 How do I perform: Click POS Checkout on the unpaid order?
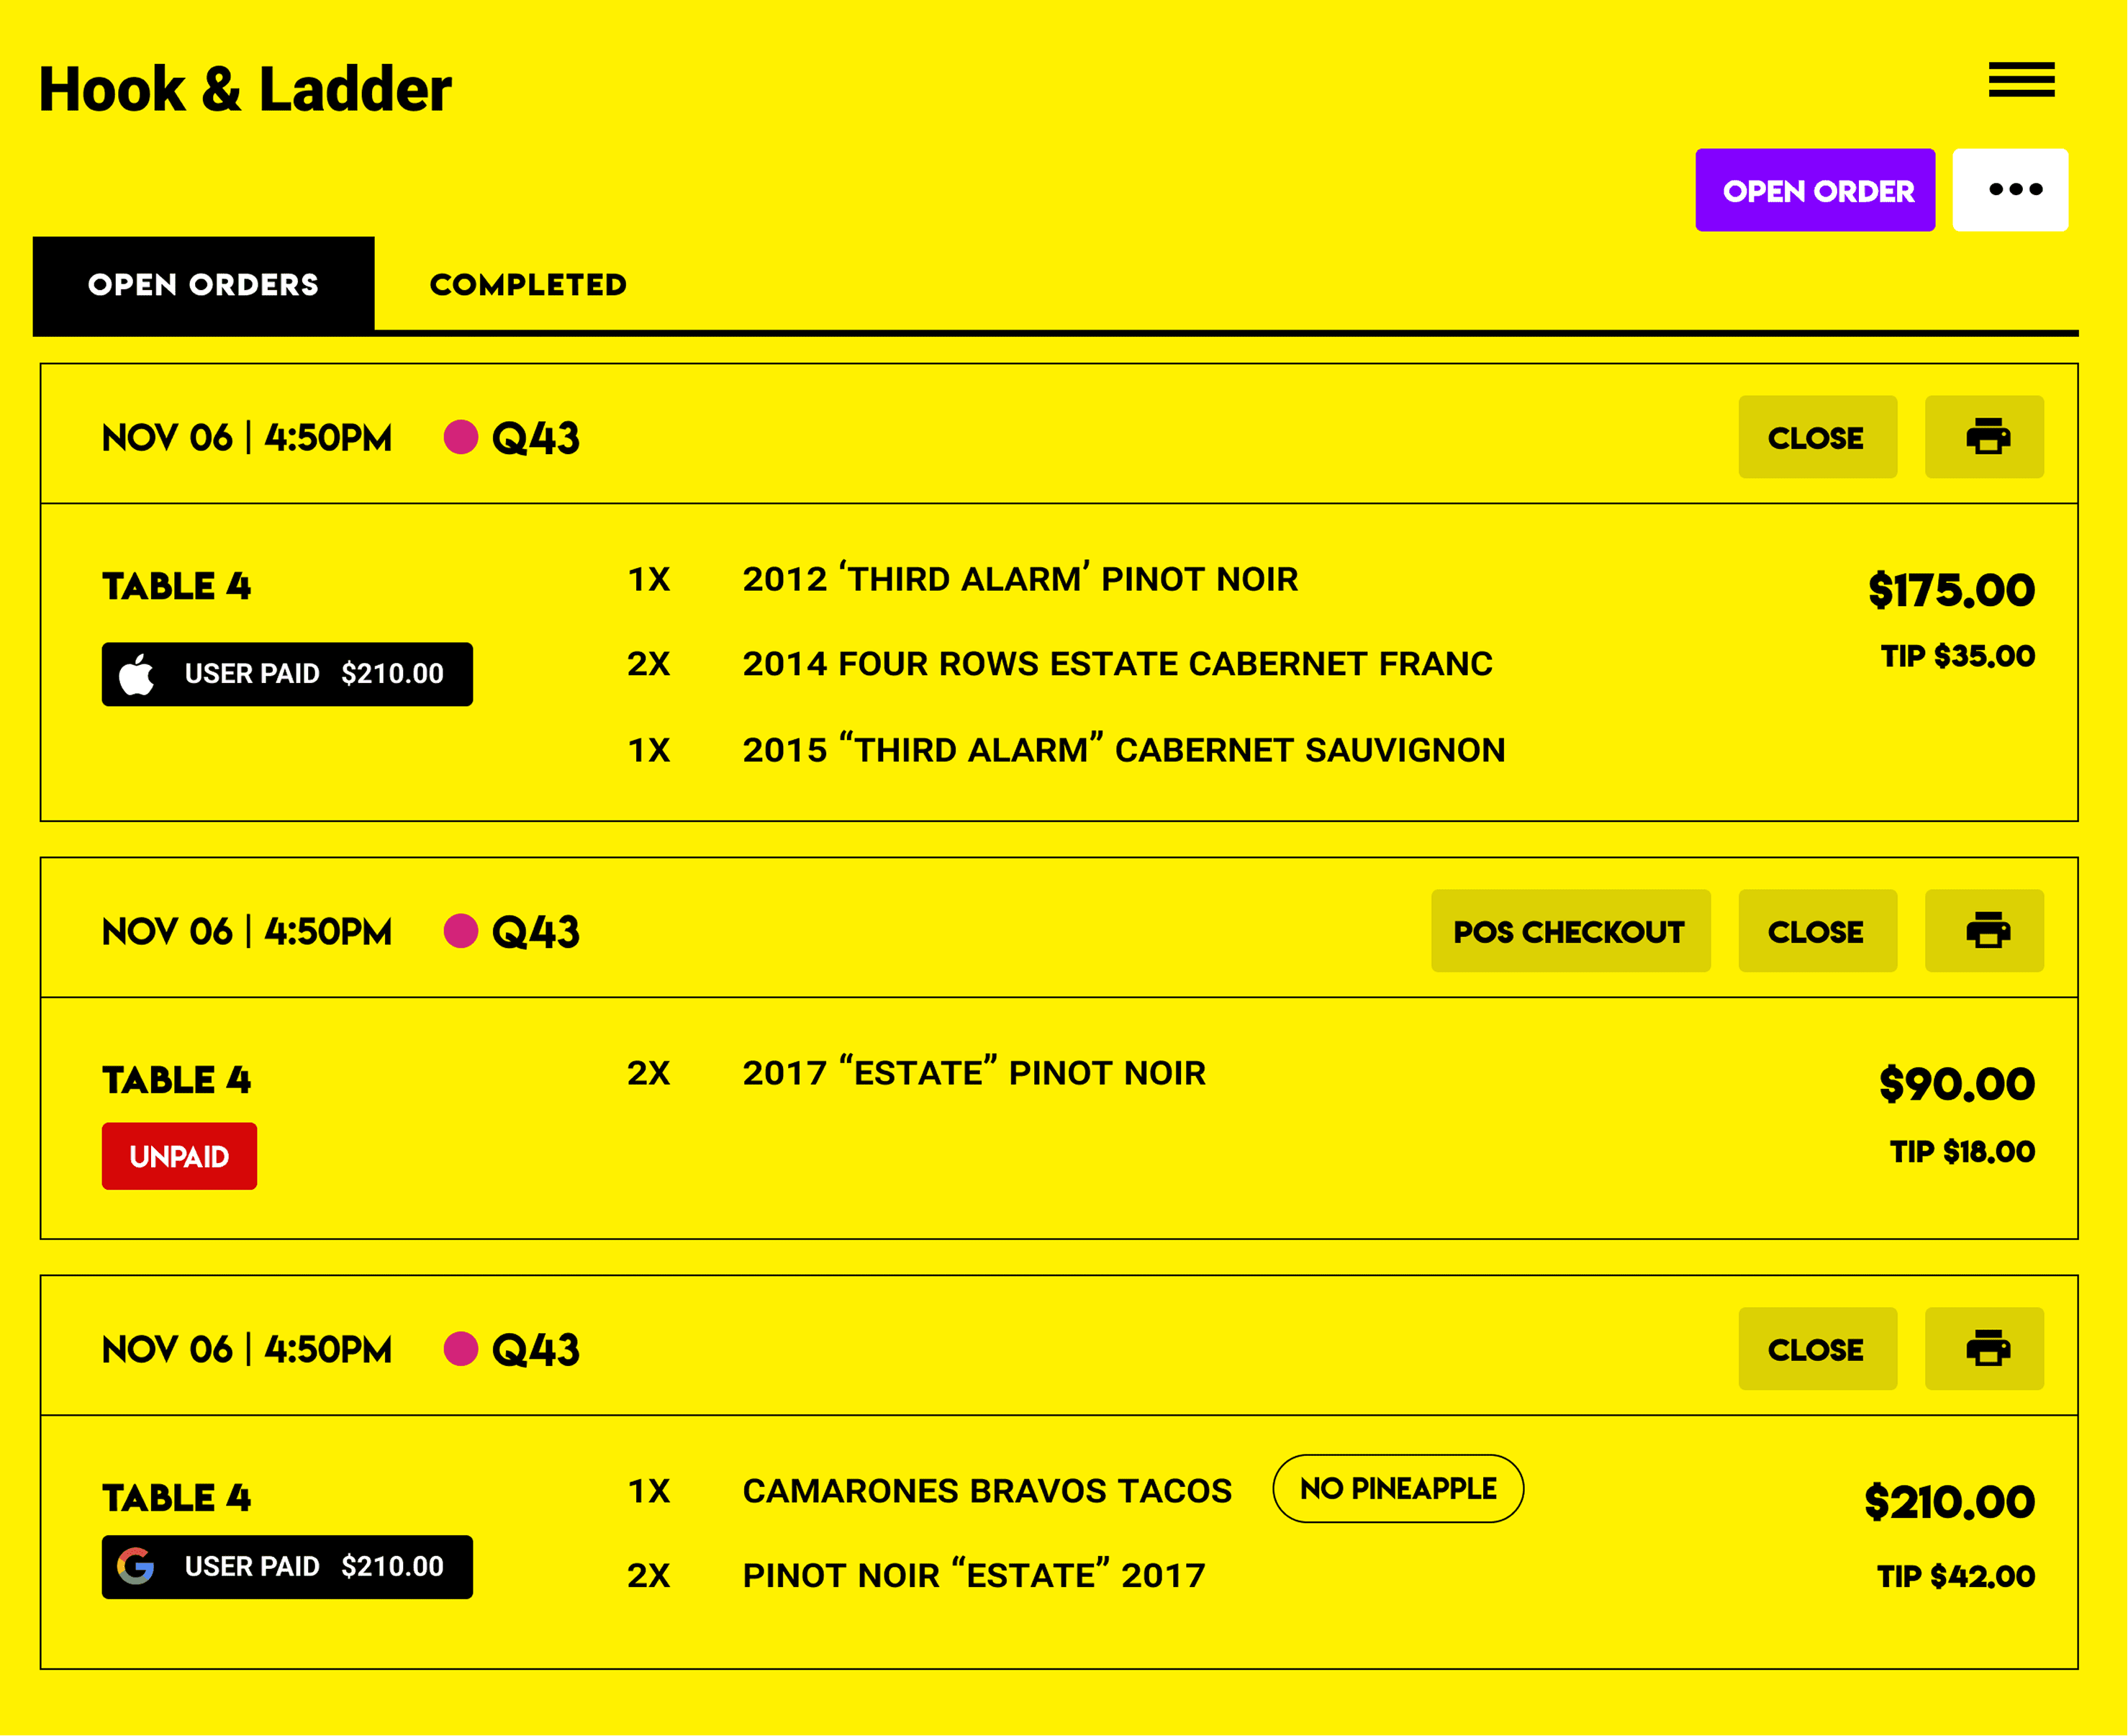(x=1570, y=931)
